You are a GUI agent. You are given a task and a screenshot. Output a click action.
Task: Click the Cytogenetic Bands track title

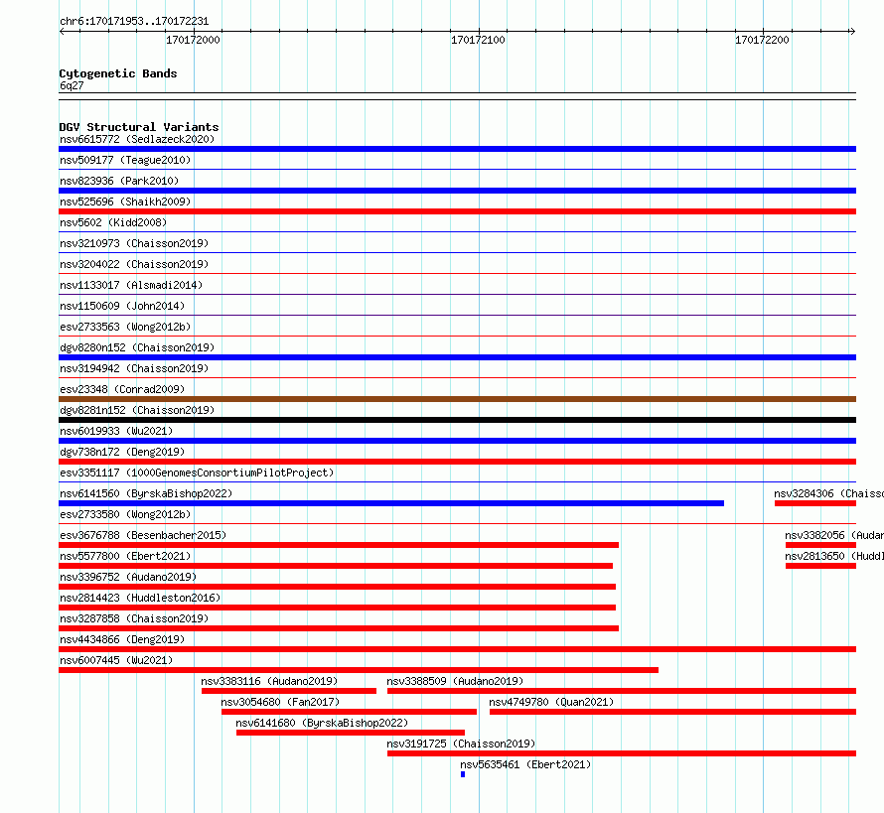[x=118, y=73]
